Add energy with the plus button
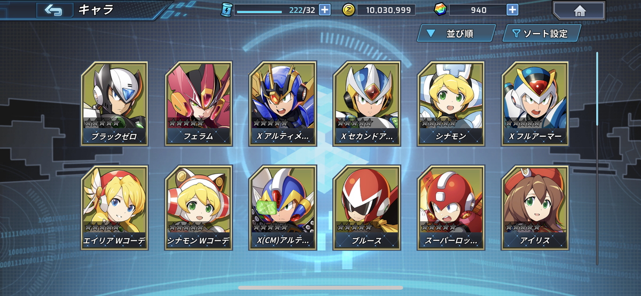Image resolution: width=641 pixels, height=296 pixels. point(325,10)
